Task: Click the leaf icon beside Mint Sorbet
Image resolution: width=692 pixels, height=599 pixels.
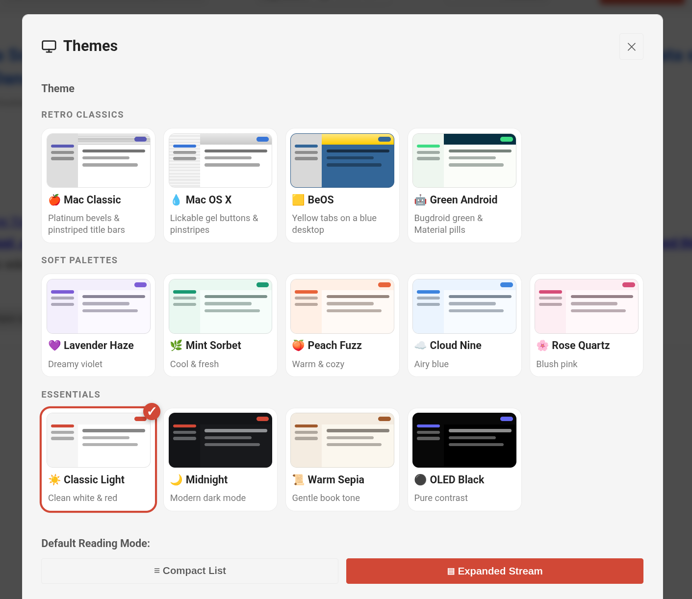Action: [x=176, y=346]
